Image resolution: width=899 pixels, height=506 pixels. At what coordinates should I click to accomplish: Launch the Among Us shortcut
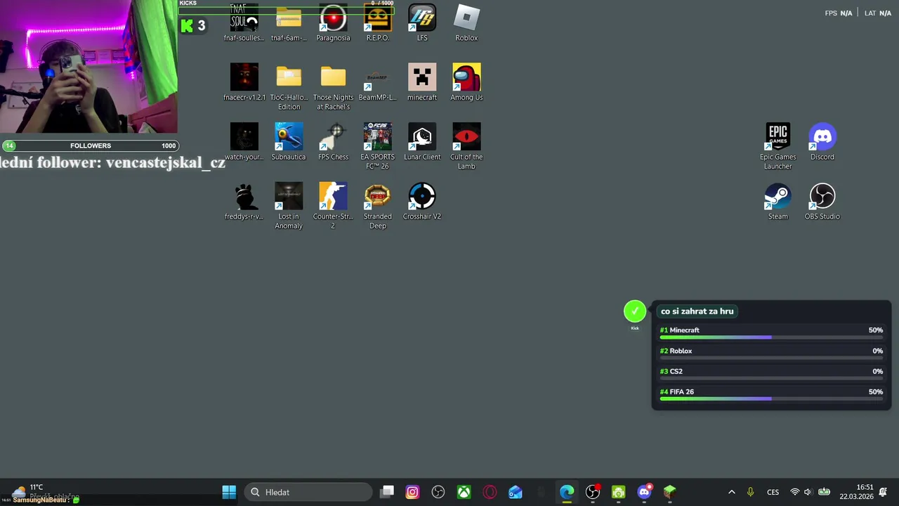(x=466, y=83)
